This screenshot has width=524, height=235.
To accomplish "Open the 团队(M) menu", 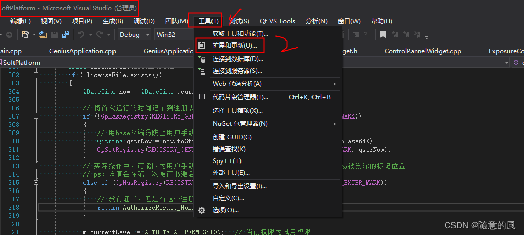I will pyautogui.click(x=176, y=21).
